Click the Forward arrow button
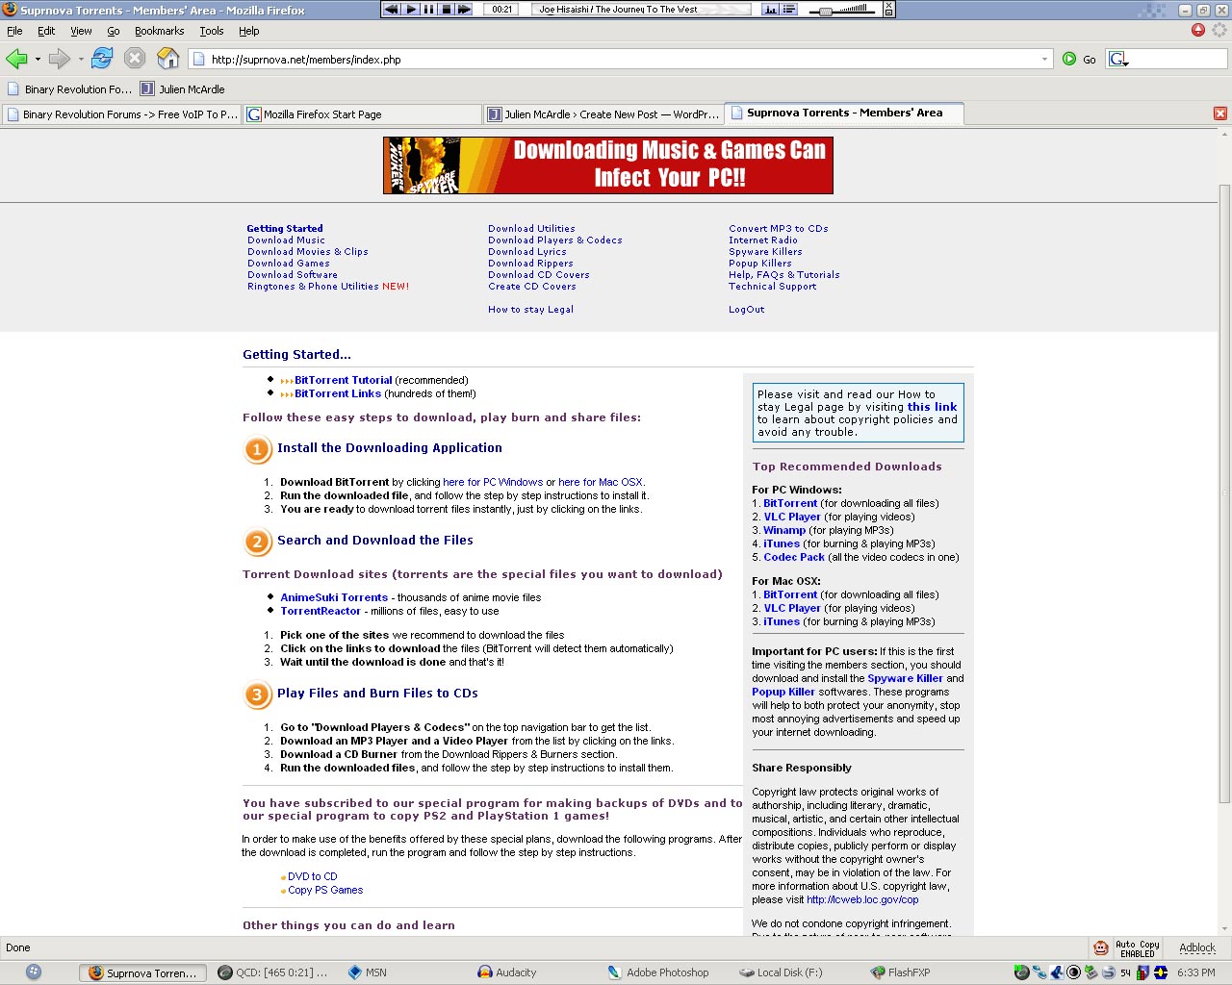Viewport: 1232px width, 985px height. (x=60, y=59)
